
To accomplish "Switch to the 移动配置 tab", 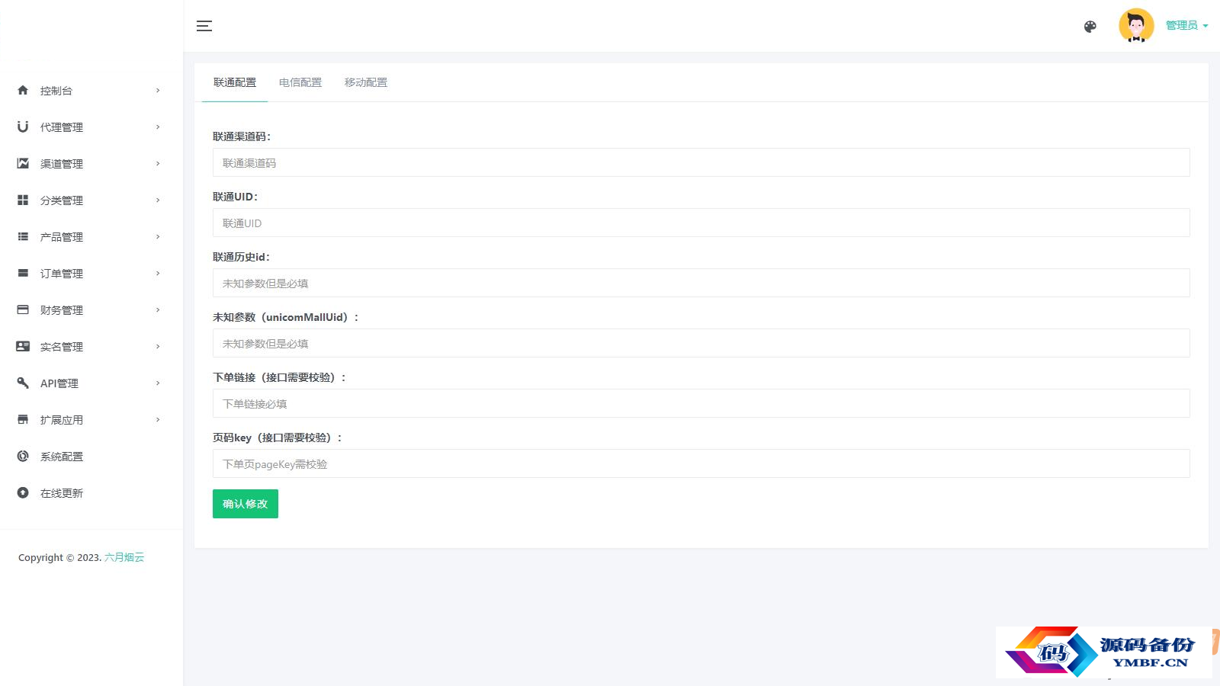I will tap(366, 82).
